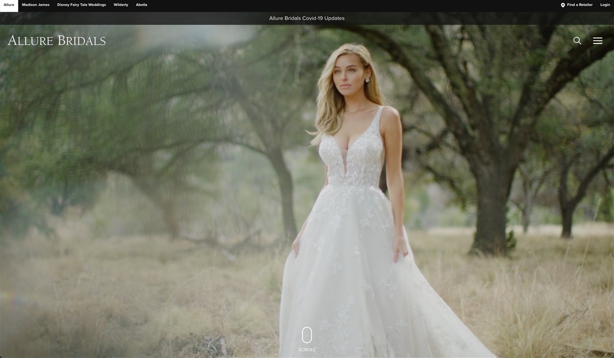Open the Abella brand tab
This screenshot has width=614, height=358.
pyautogui.click(x=142, y=5)
